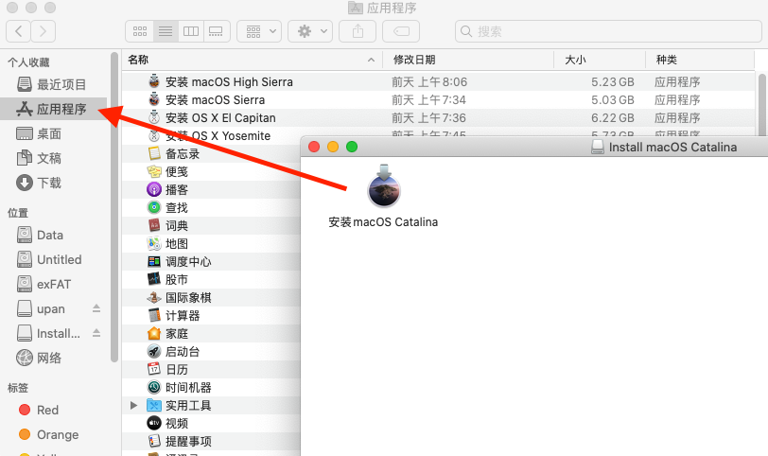Switch to gallery view

click(x=217, y=31)
